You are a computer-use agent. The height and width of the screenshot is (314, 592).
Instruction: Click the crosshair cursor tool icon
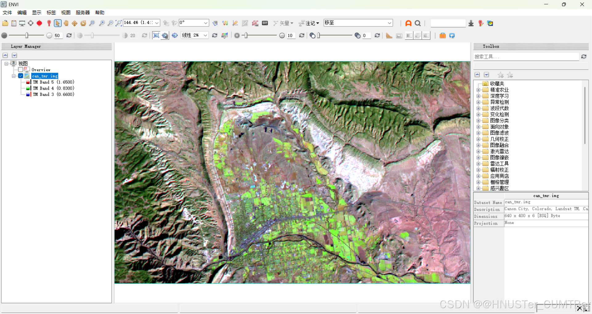[x=31, y=23]
